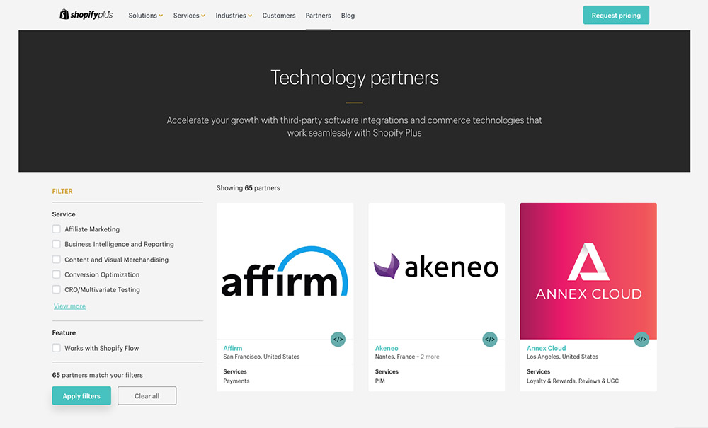Open the Affirm logo image
Screen dimensions: 708x428
(285, 271)
